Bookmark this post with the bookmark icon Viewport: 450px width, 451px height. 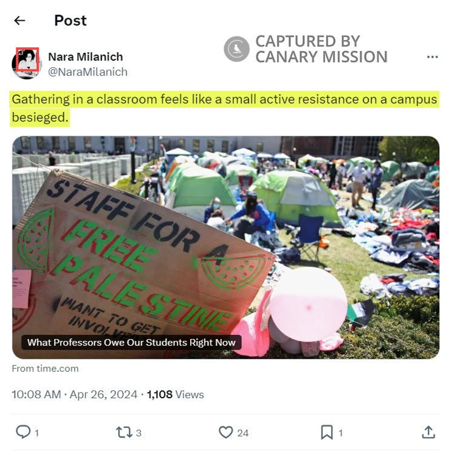[x=327, y=432]
